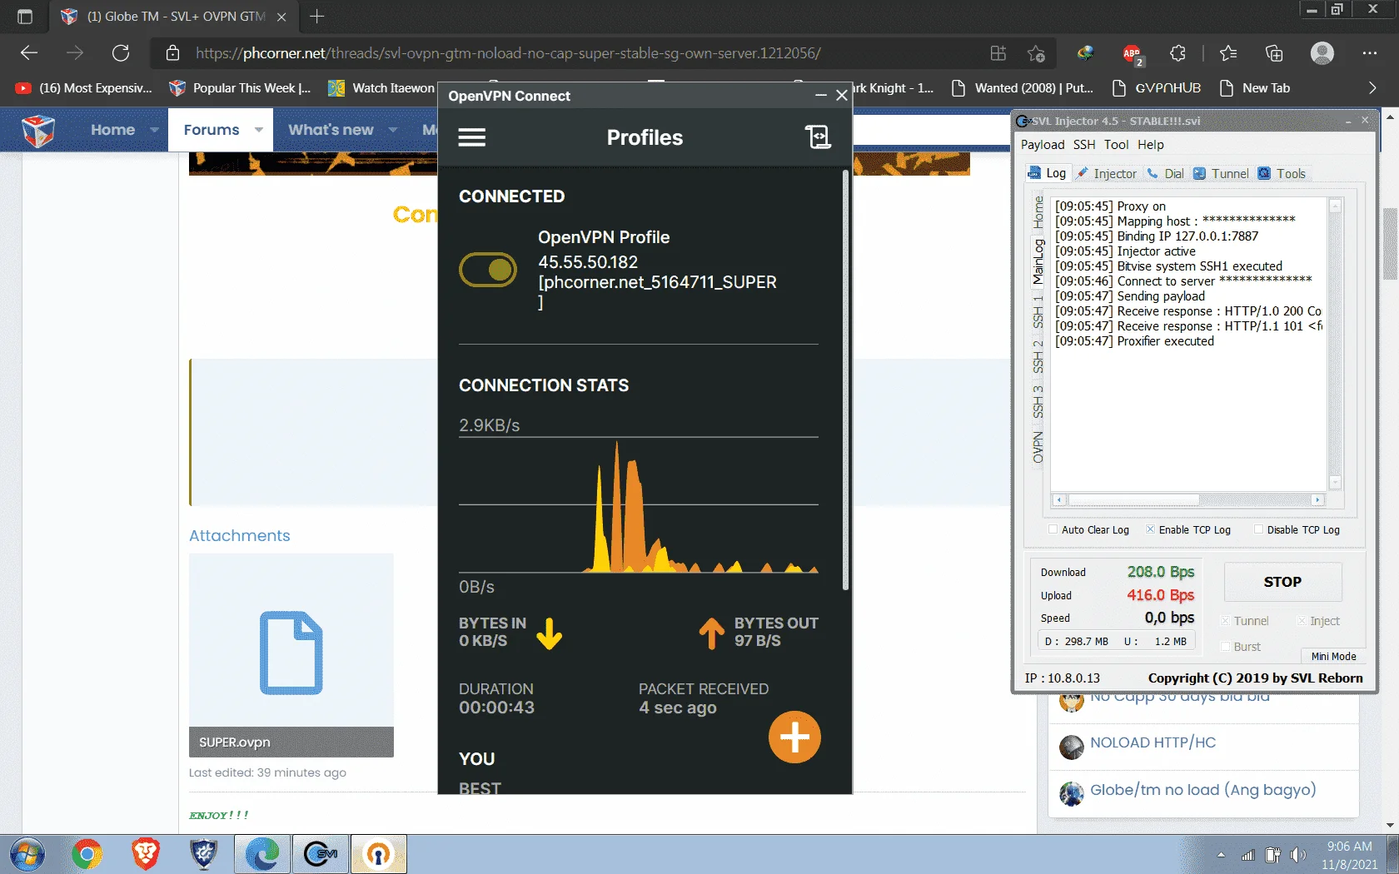Go back in the browser
Image resolution: width=1399 pixels, height=874 pixels.
(29, 53)
